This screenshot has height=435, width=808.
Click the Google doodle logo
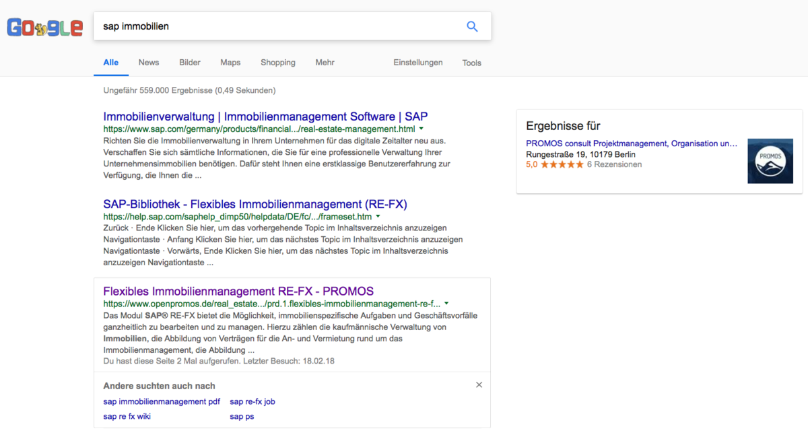44,27
